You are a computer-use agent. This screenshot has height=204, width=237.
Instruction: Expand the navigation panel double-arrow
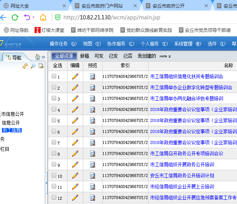[43, 57]
